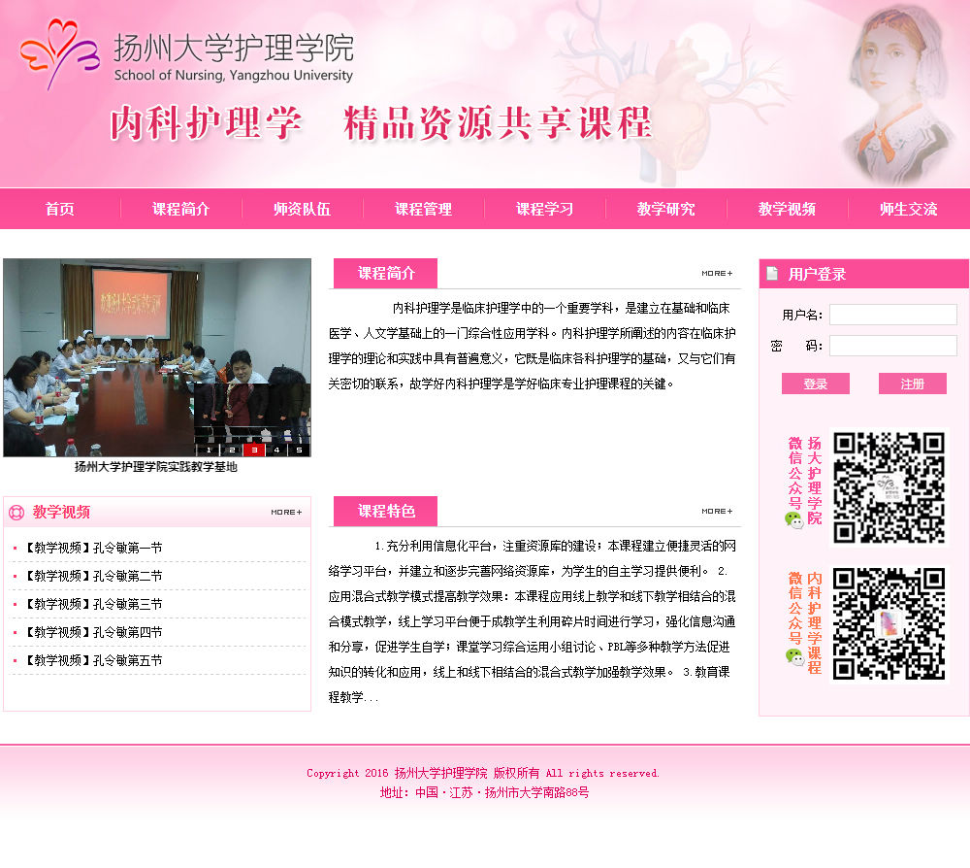Open the 师资队伍 menu item
Viewport: 970px width, 868px height.
tap(303, 210)
